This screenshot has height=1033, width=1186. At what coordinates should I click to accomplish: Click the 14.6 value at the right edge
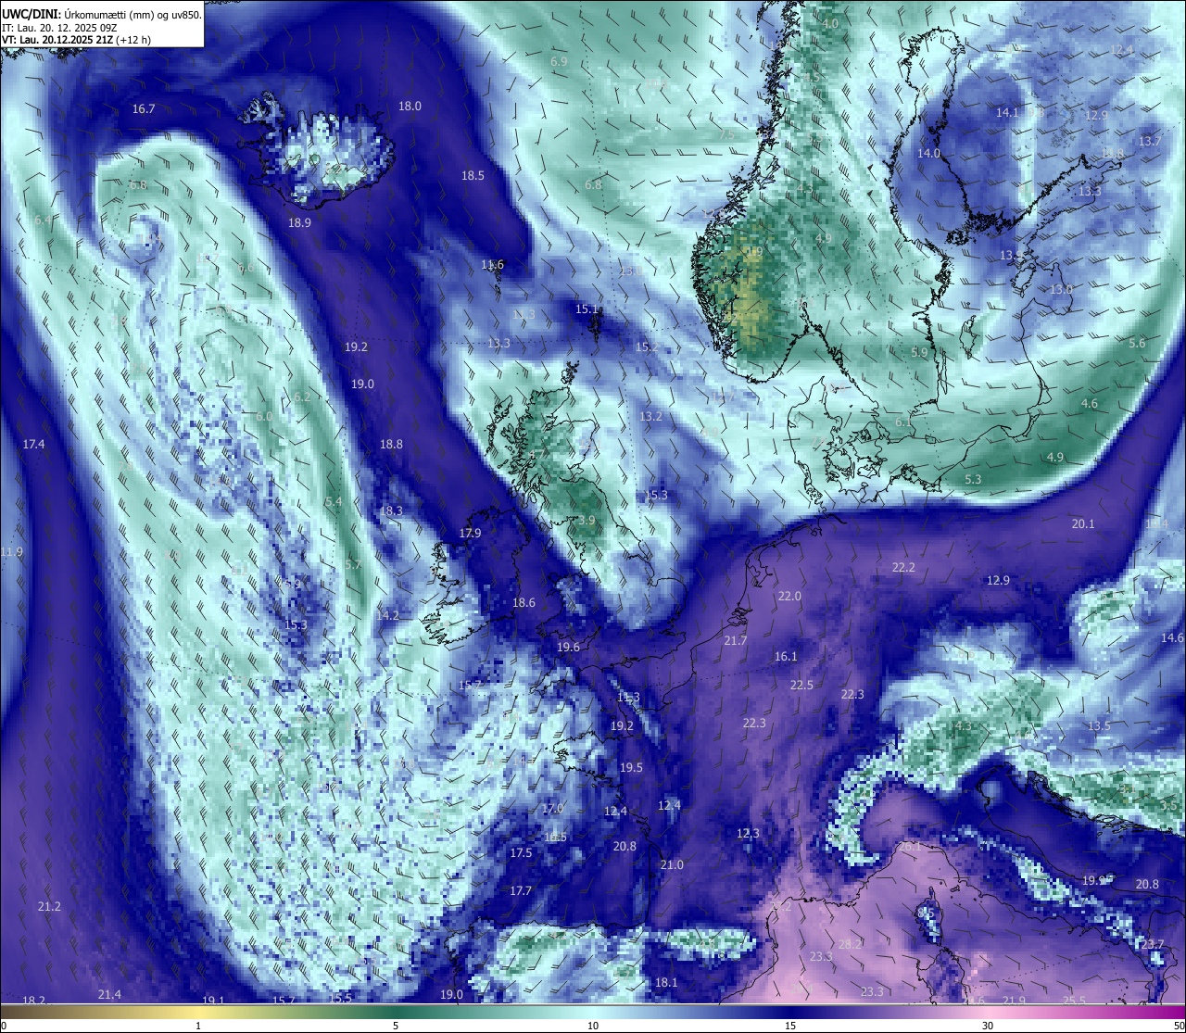coord(1172,638)
